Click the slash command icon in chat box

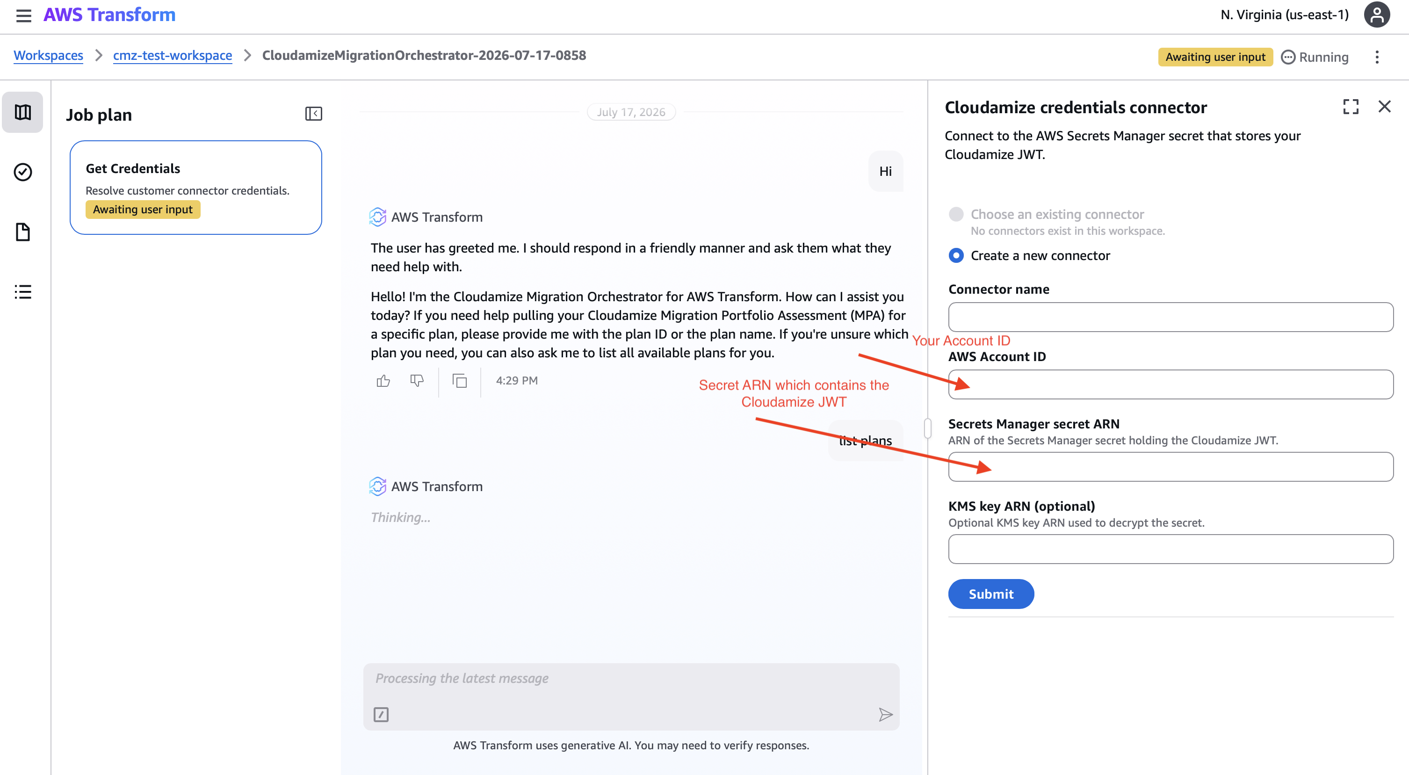(381, 714)
